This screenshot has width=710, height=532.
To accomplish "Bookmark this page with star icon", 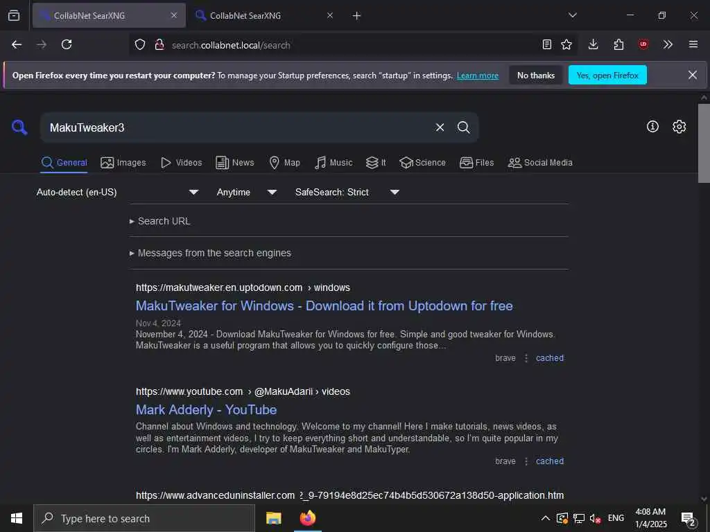I will click(x=566, y=44).
